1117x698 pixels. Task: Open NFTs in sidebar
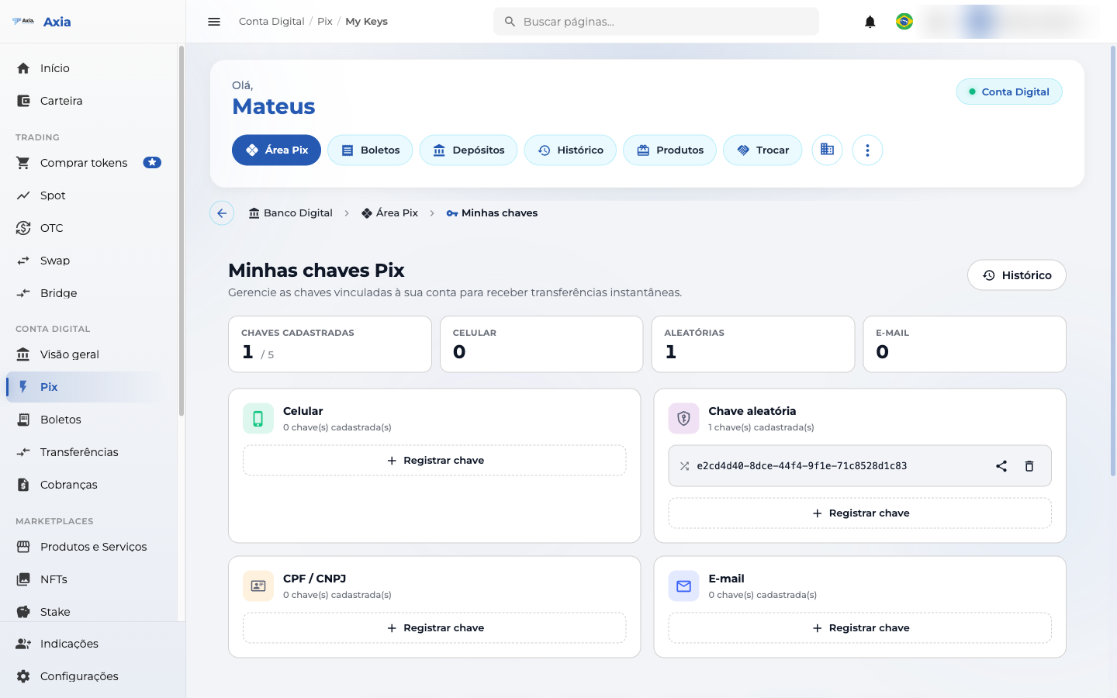pyautogui.click(x=88, y=579)
